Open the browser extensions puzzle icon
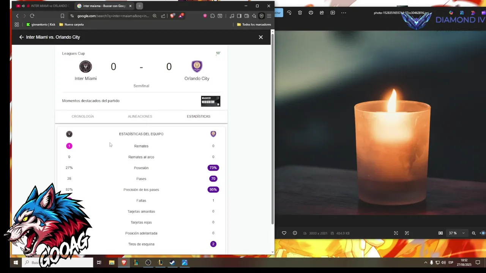Viewport: 486px width, 273px height. (x=212, y=16)
